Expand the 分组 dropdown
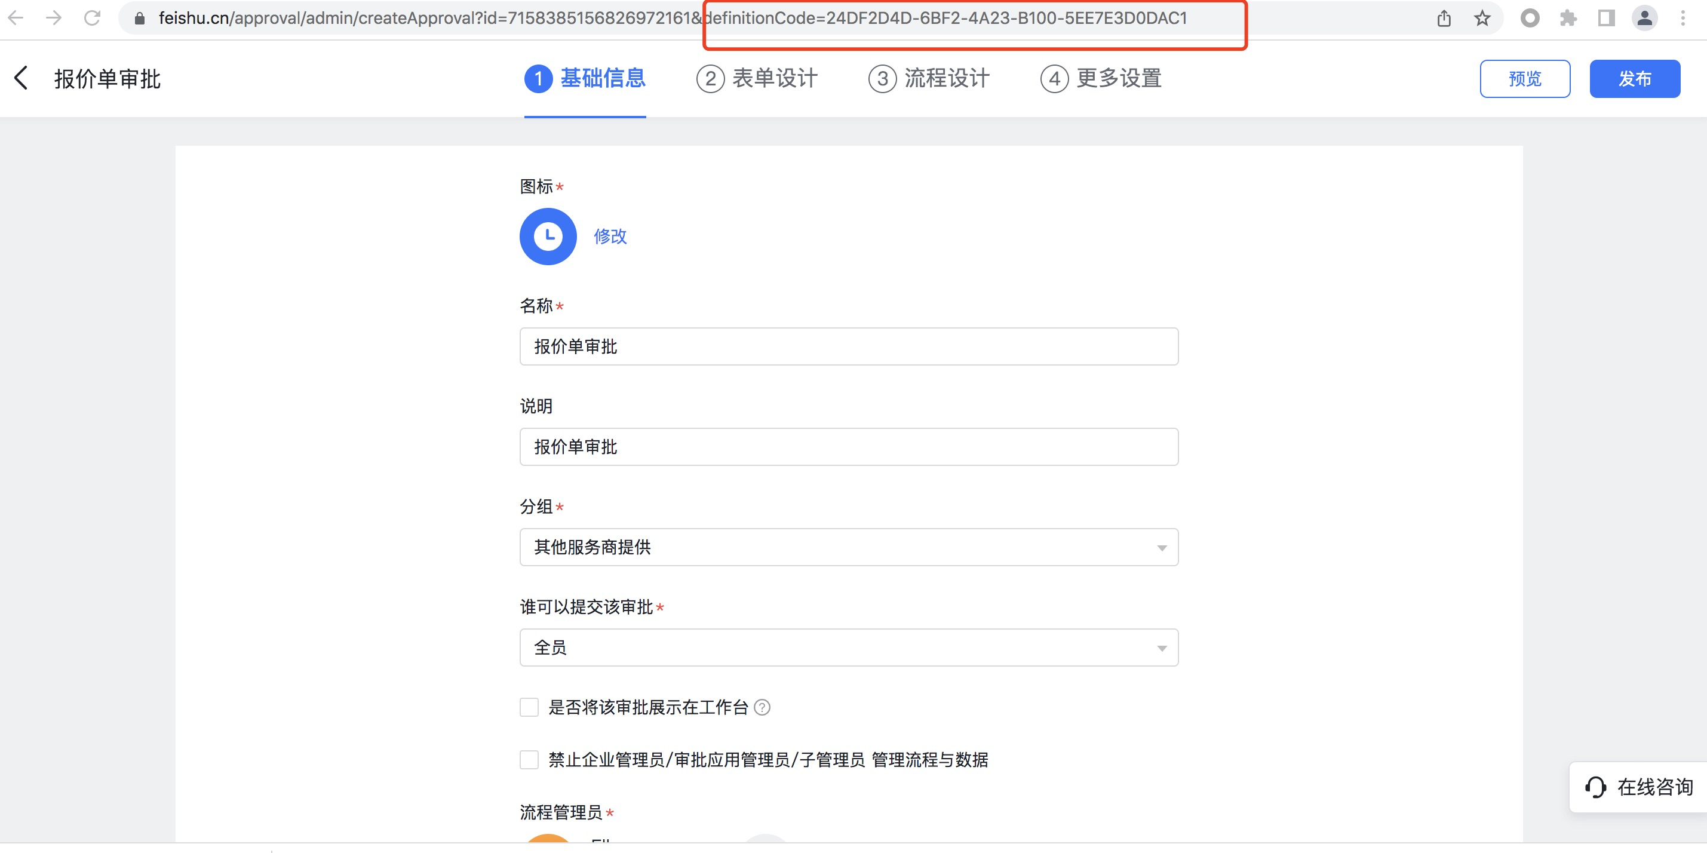 pos(848,547)
